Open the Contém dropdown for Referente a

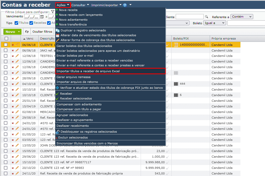[241, 16]
